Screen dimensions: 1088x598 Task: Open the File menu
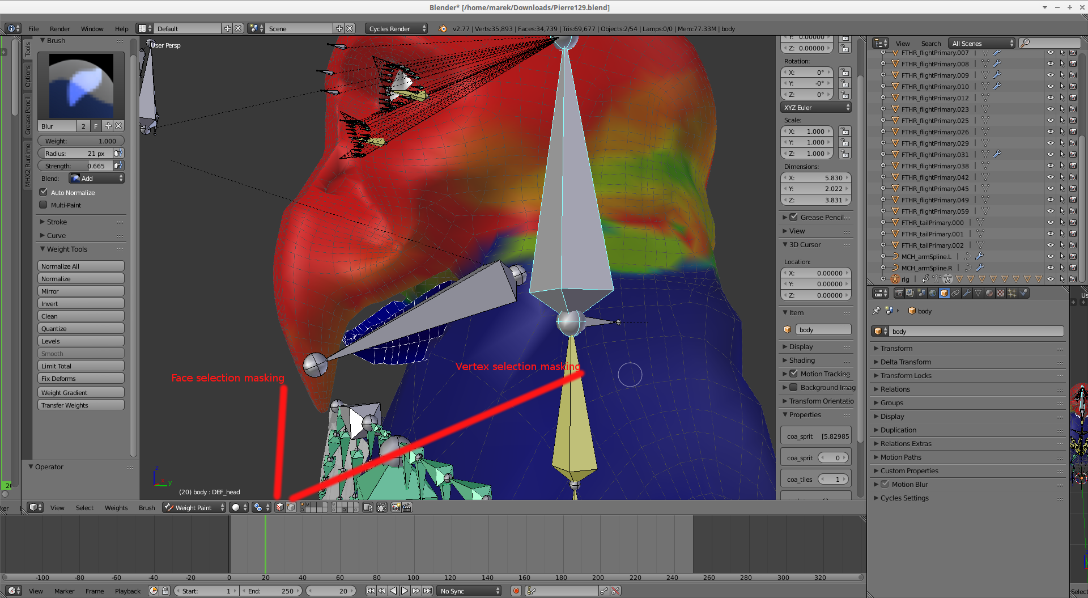33,28
